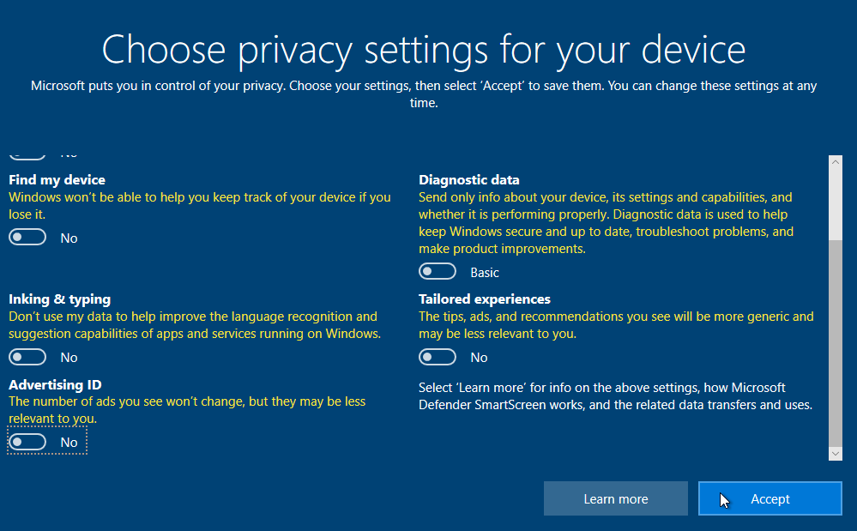Toggle the Find my device switch
Image resolution: width=857 pixels, height=531 pixels.
27,238
